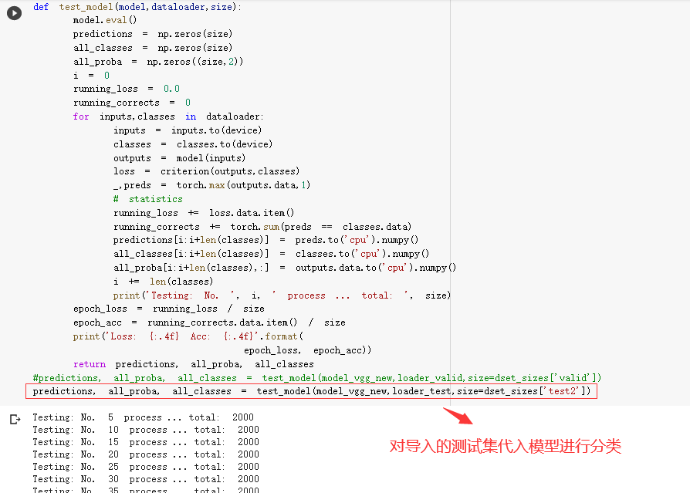Click output line 'Testing: No. 25'
Screen dimensions: 690x493
tap(146, 467)
